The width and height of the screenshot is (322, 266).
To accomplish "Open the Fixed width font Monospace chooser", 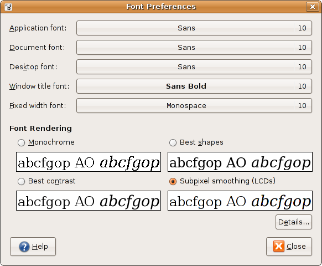I will (x=194, y=105).
